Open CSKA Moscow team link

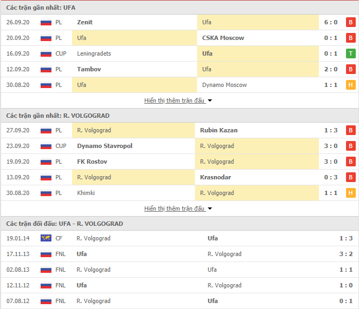pos(223,38)
